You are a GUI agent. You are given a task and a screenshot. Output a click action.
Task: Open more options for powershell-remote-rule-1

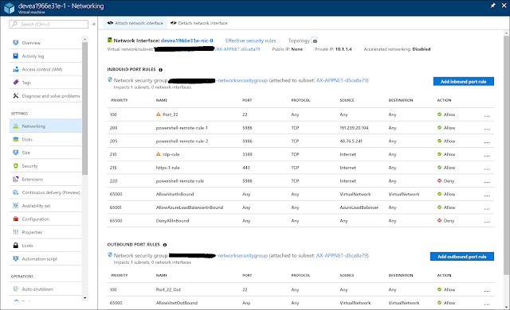(487, 129)
